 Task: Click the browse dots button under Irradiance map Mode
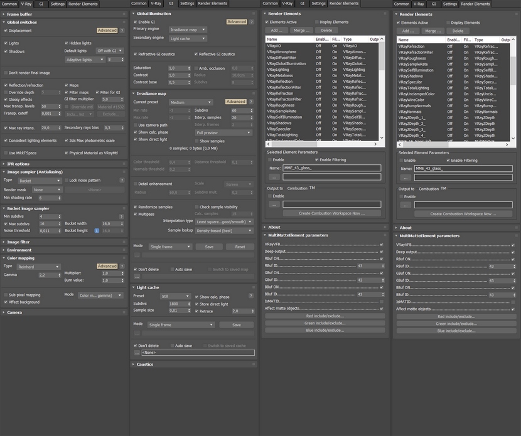(x=137, y=255)
